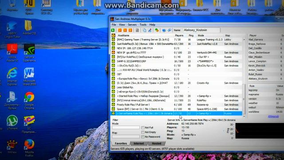This screenshot has height=160, width=284.
Task: Click the green Connect arrow in the SA-MP toolbar
Action: 113,30
